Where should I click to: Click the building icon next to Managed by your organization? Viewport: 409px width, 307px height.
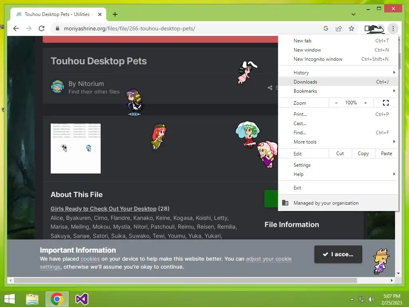click(x=285, y=203)
